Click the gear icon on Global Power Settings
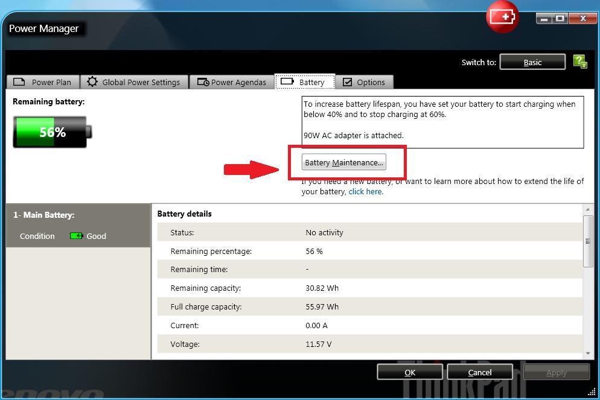 pos(92,81)
